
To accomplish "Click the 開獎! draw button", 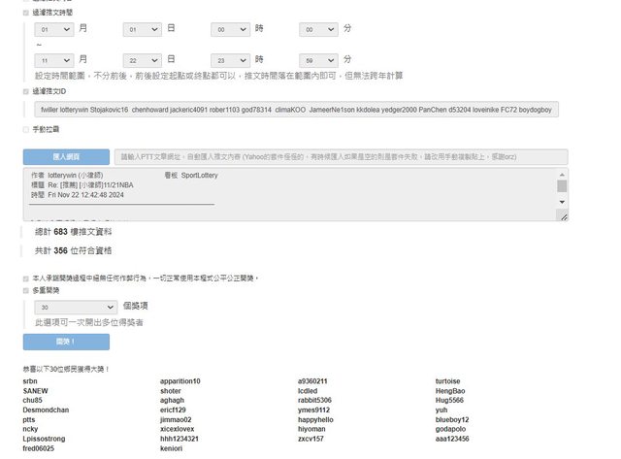I will (66, 342).
